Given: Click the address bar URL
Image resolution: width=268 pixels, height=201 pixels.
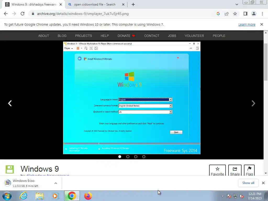Looking at the screenshot, I should coord(83,14).
